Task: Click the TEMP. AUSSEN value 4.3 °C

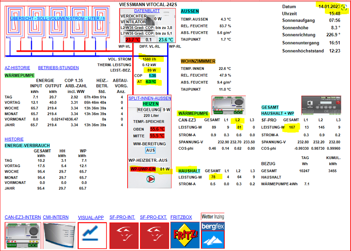Action: click(226, 19)
